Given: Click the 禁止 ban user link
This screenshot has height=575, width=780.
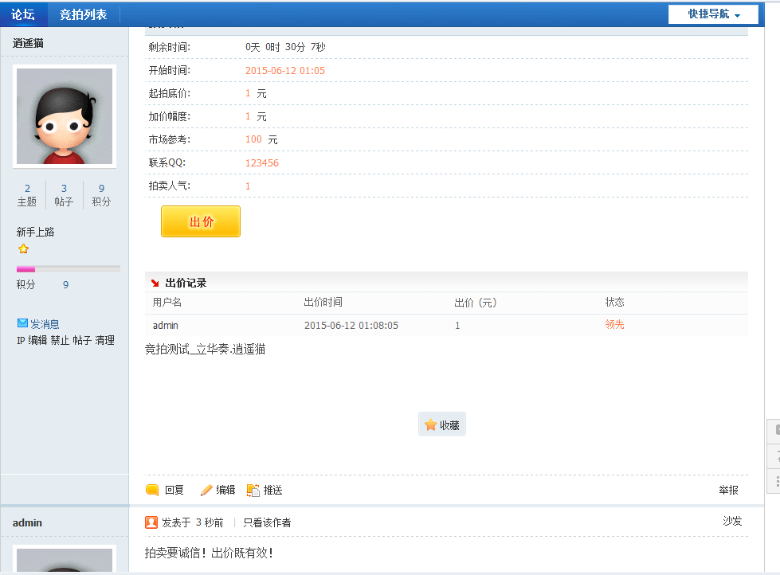Looking at the screenshot, I should (60, 340).
